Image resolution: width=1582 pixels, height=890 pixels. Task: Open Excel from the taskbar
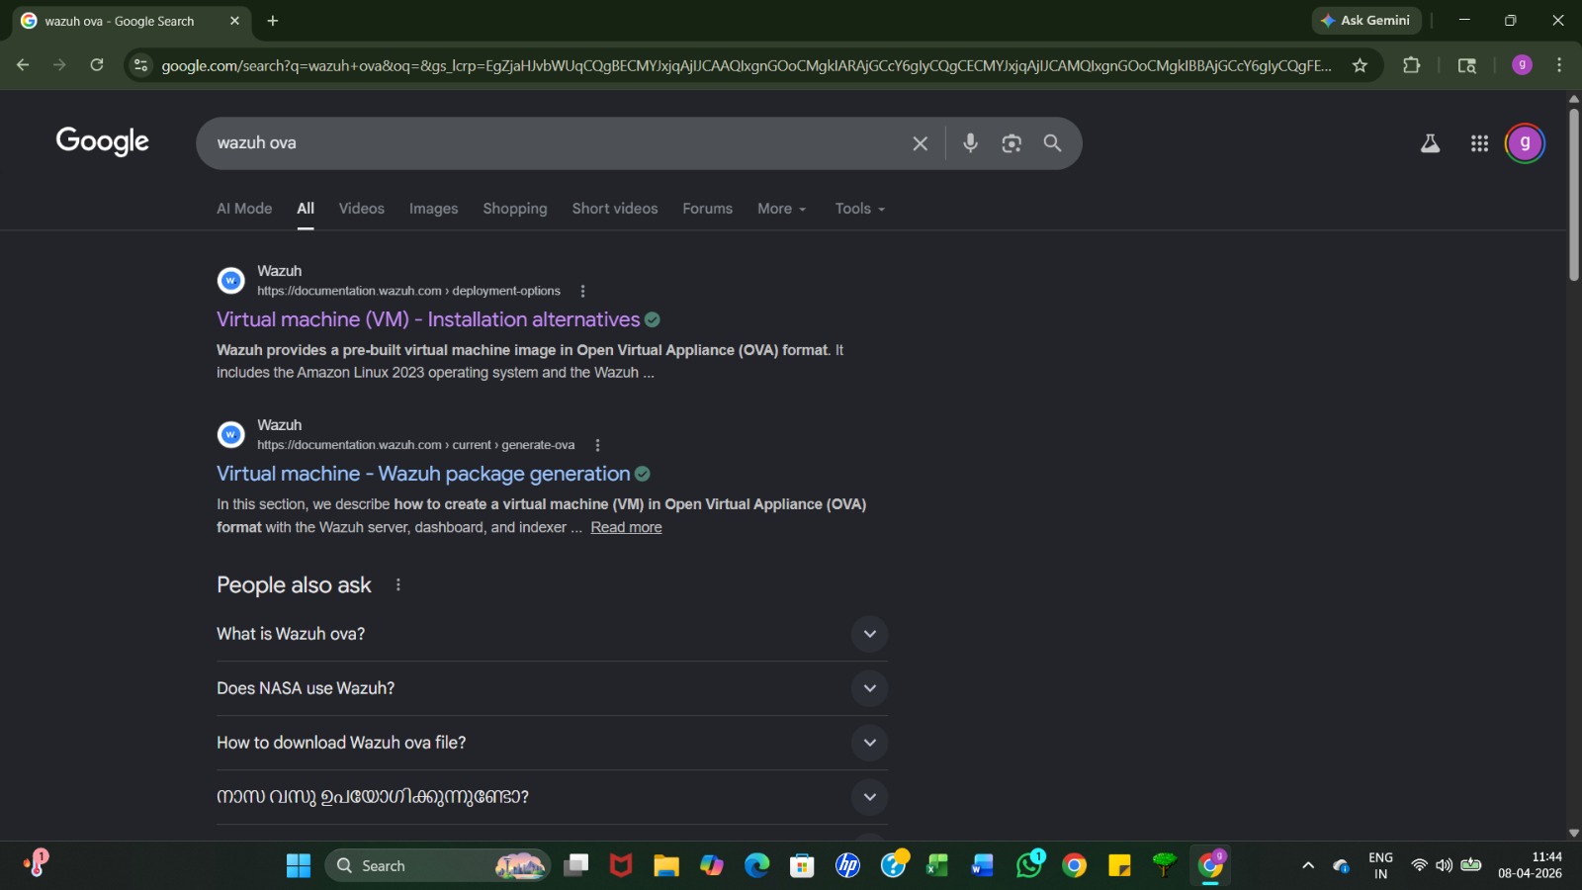click(937, 866)
